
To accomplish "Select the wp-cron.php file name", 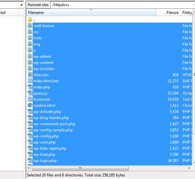I will click(45, 142).
